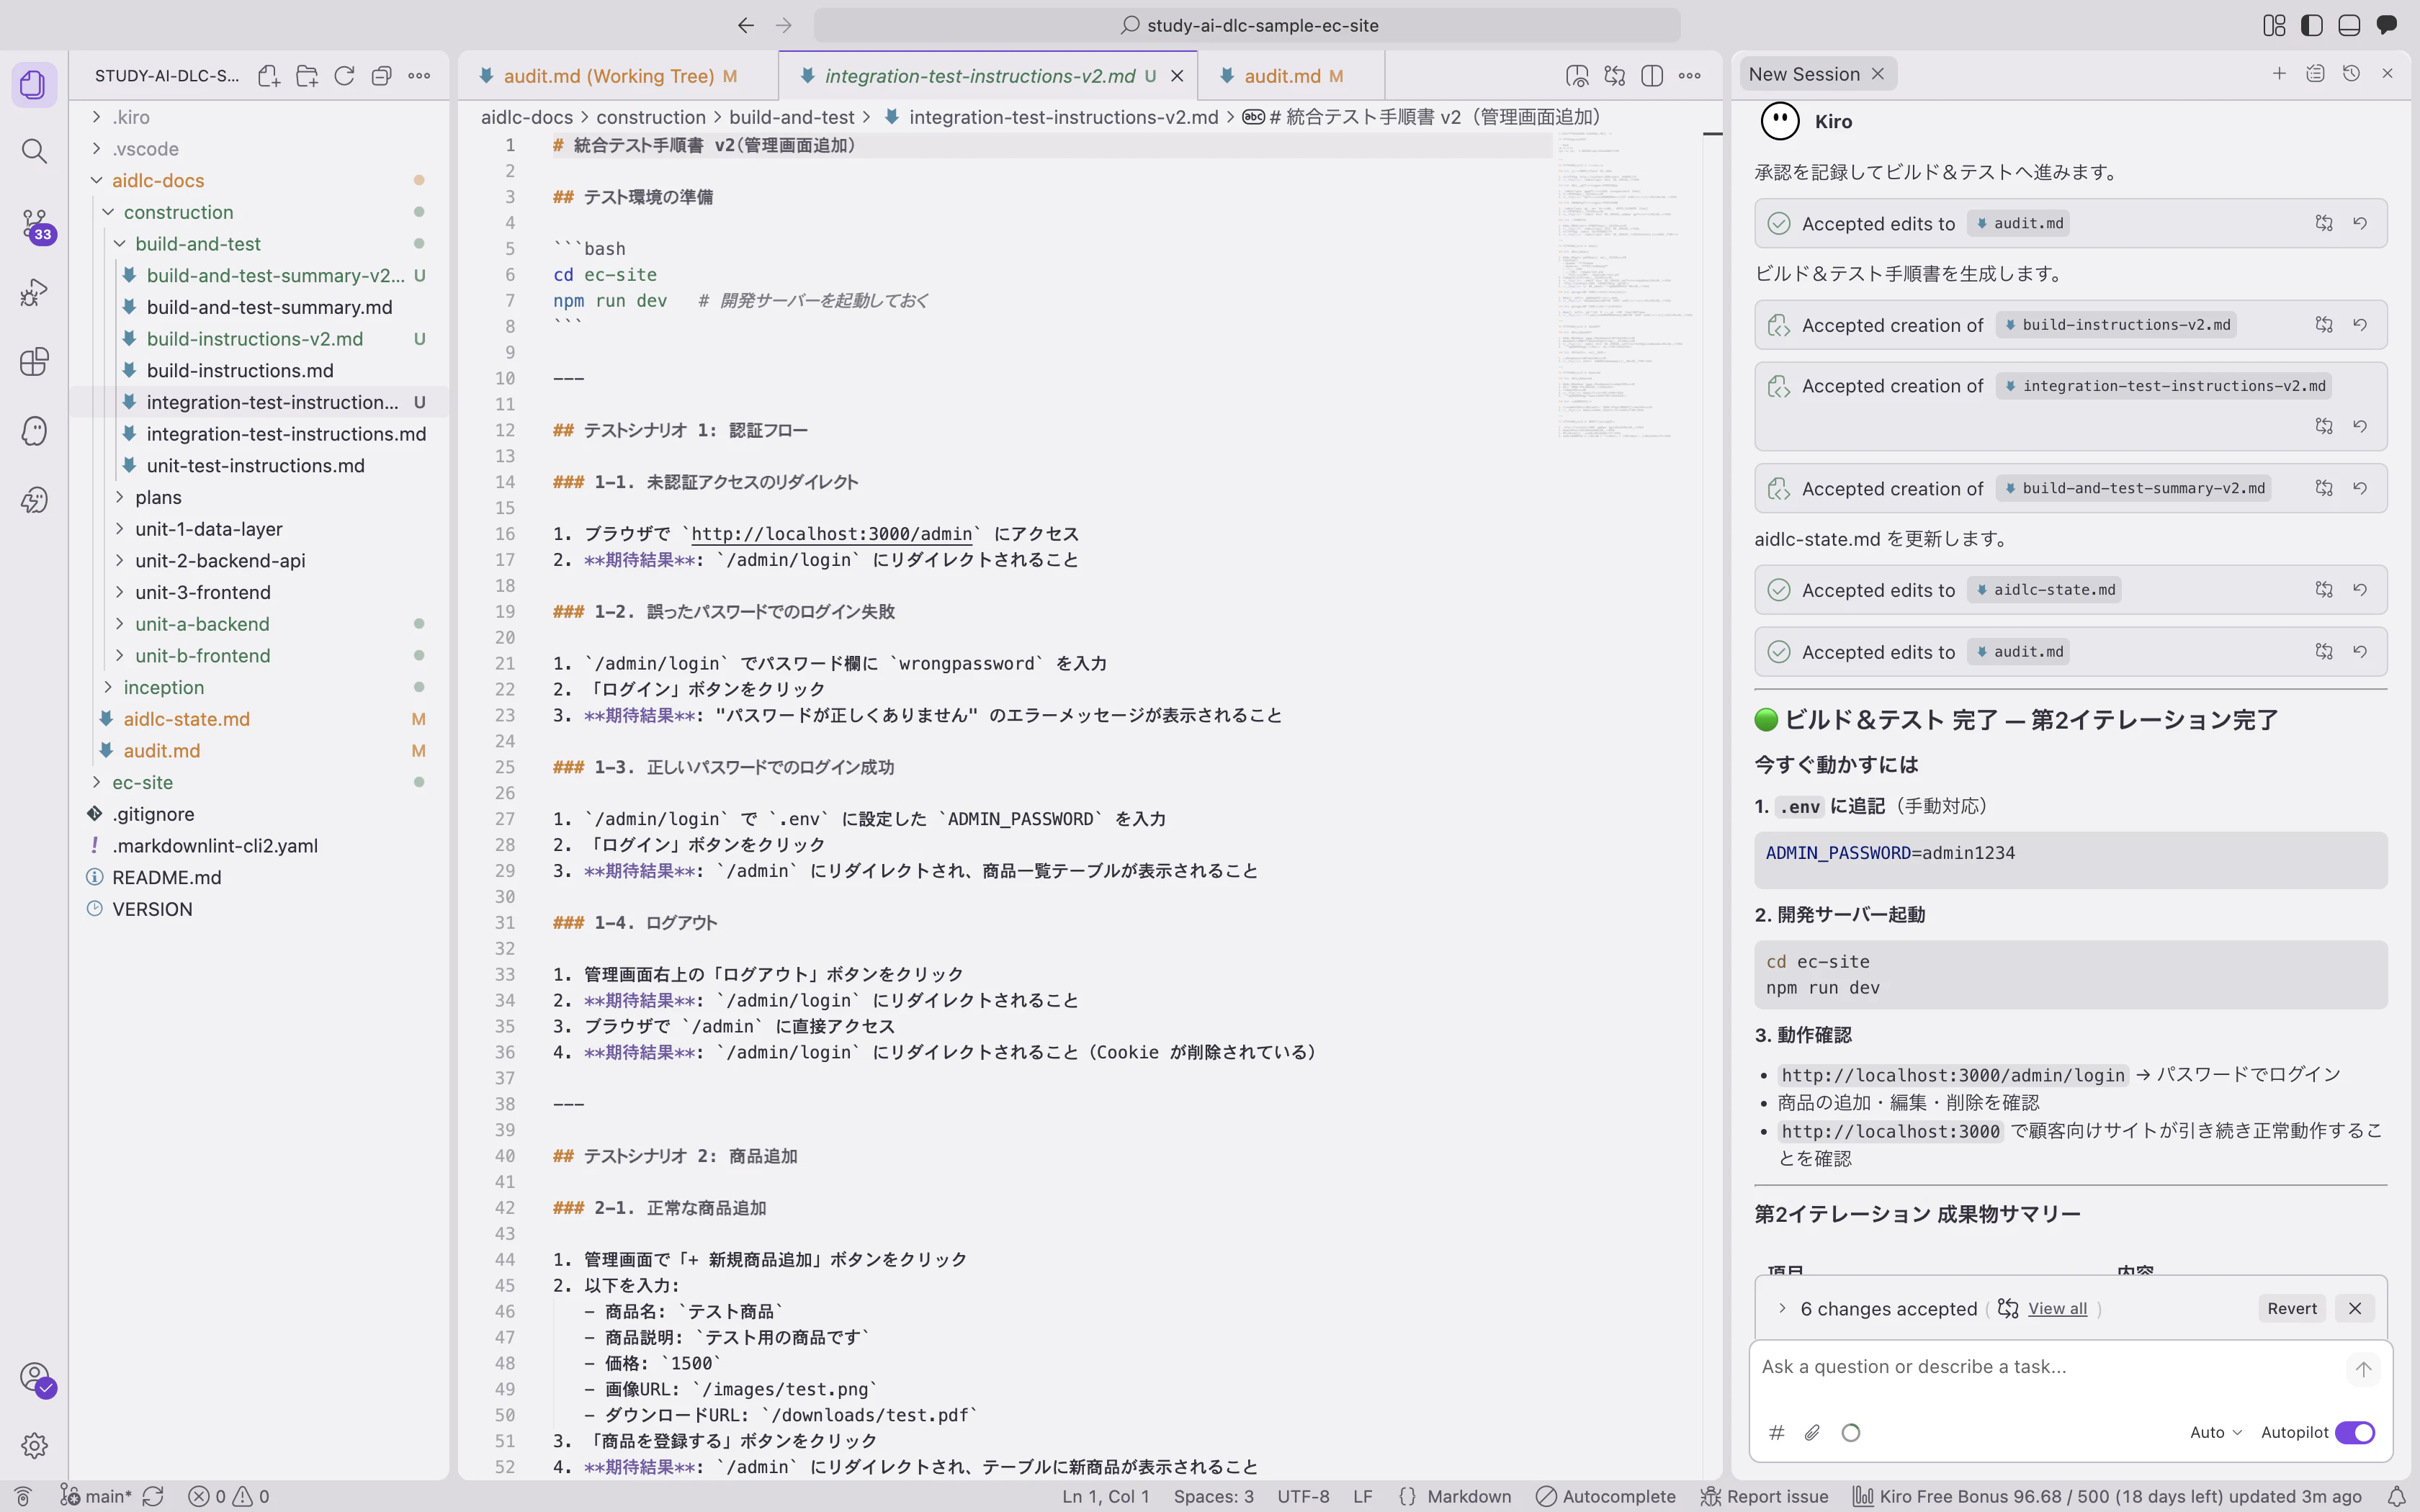Create a new file in explorer
Viewport: 2420px width, 1512px height.
[x=268, y=76]
